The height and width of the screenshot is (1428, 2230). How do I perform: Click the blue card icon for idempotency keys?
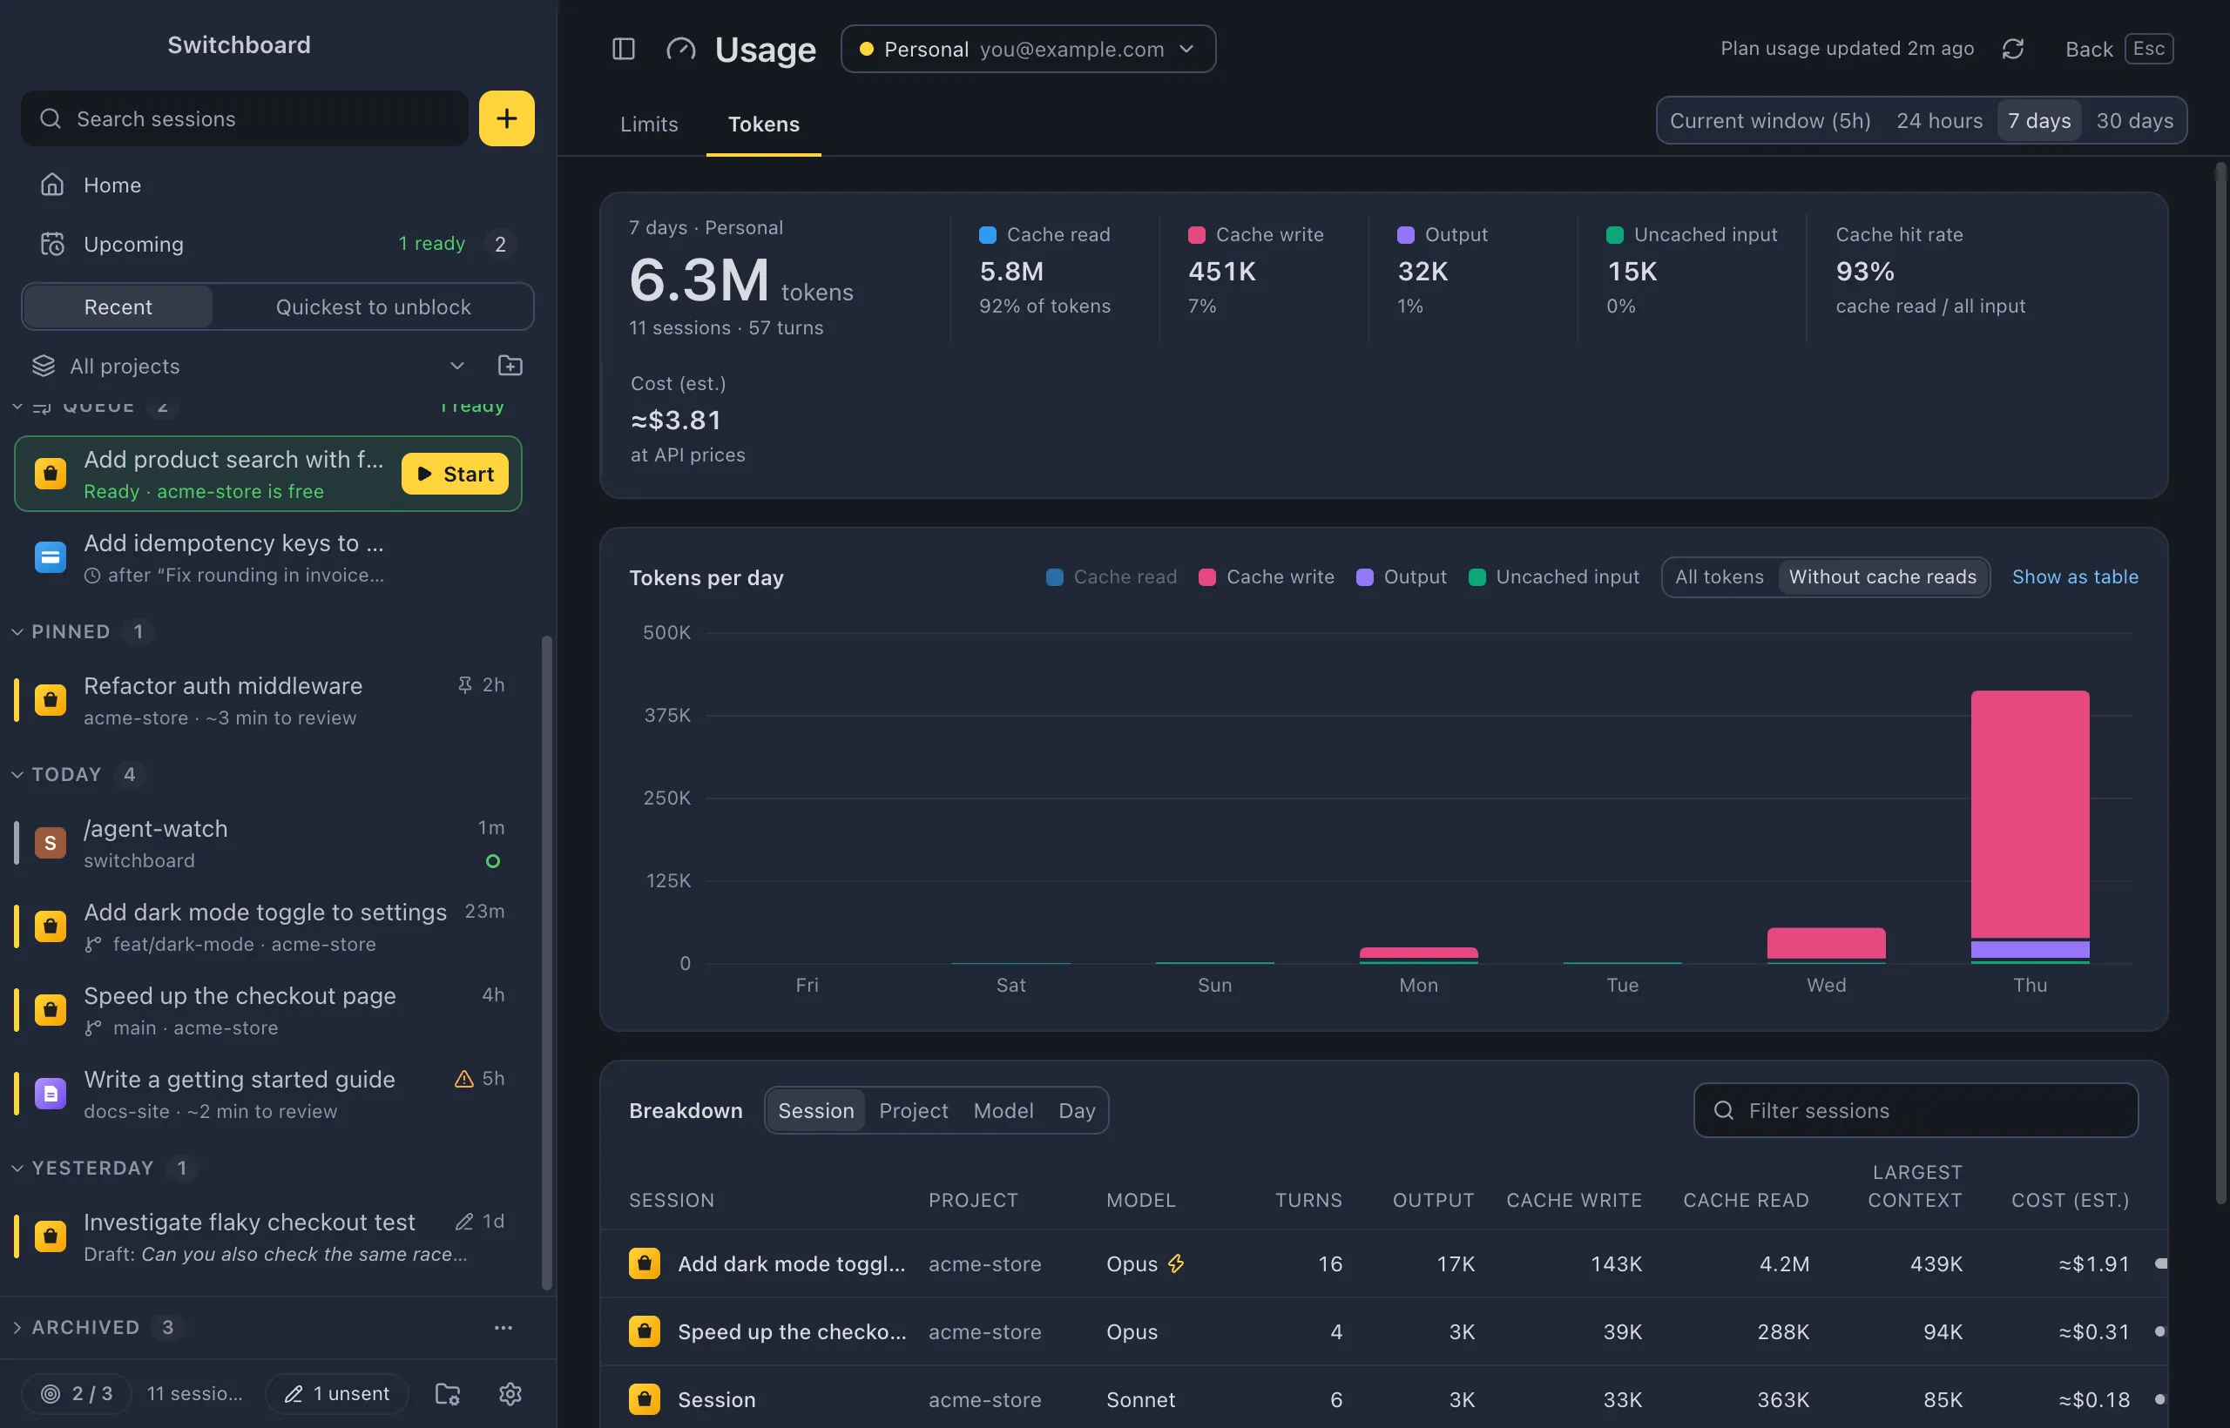(x=51, y=556)
